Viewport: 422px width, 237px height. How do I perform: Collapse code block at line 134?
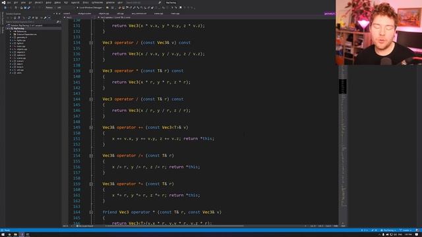[91, 43]
